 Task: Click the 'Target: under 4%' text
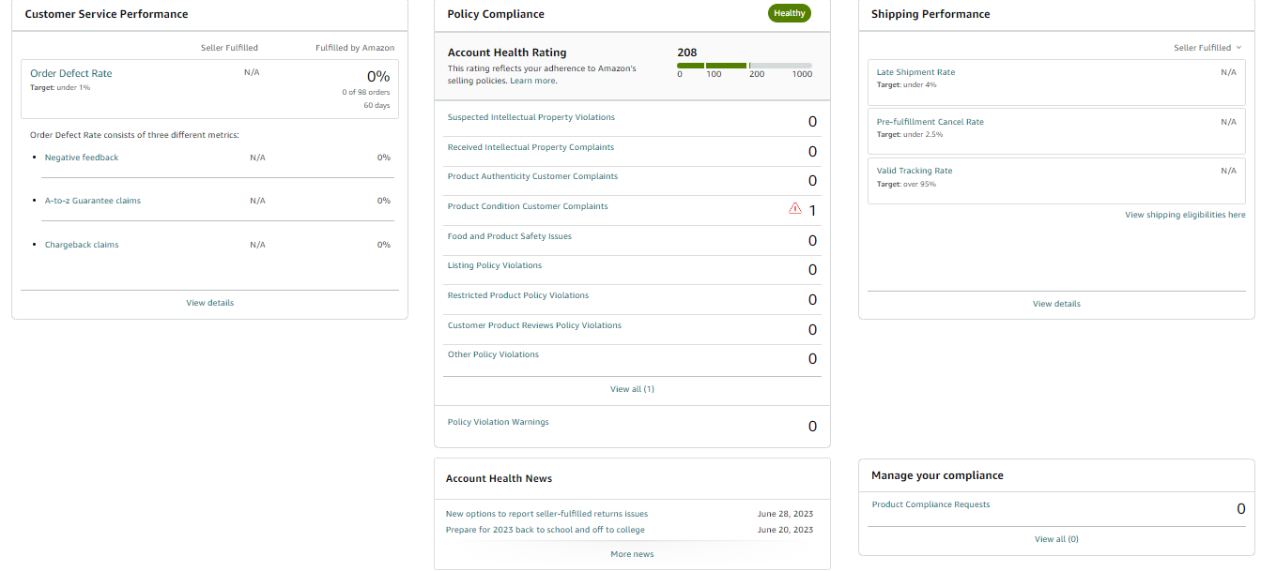[x=906, y=85]
